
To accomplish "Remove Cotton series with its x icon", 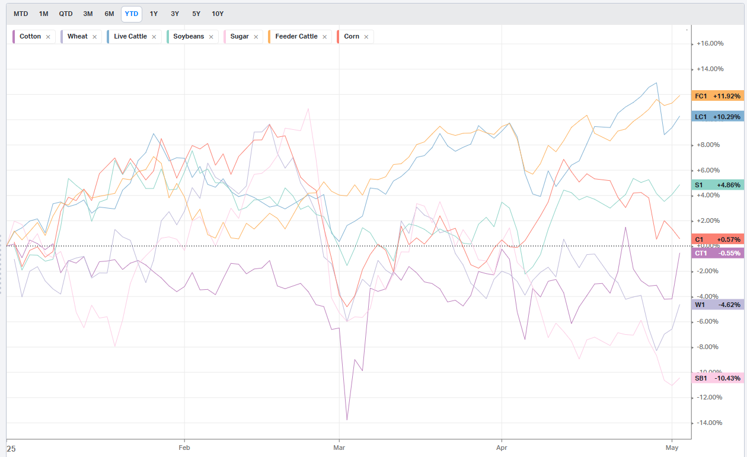I will tap(48, 37).
